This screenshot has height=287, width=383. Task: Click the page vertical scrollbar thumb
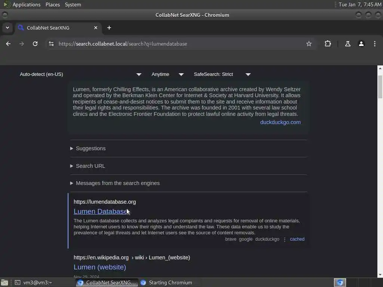click(x=380, y=87)
